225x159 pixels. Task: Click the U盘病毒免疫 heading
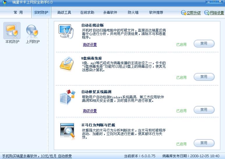[x=92, y=58]
